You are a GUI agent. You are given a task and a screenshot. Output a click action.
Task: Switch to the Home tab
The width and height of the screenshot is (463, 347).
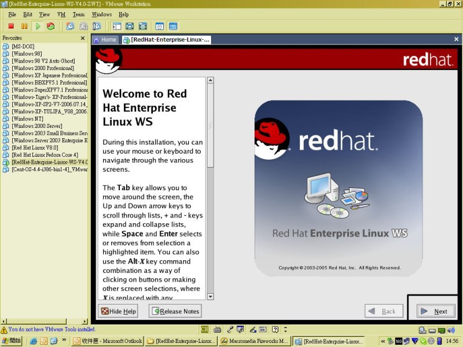pyautogui.click(x=105, y=40)
